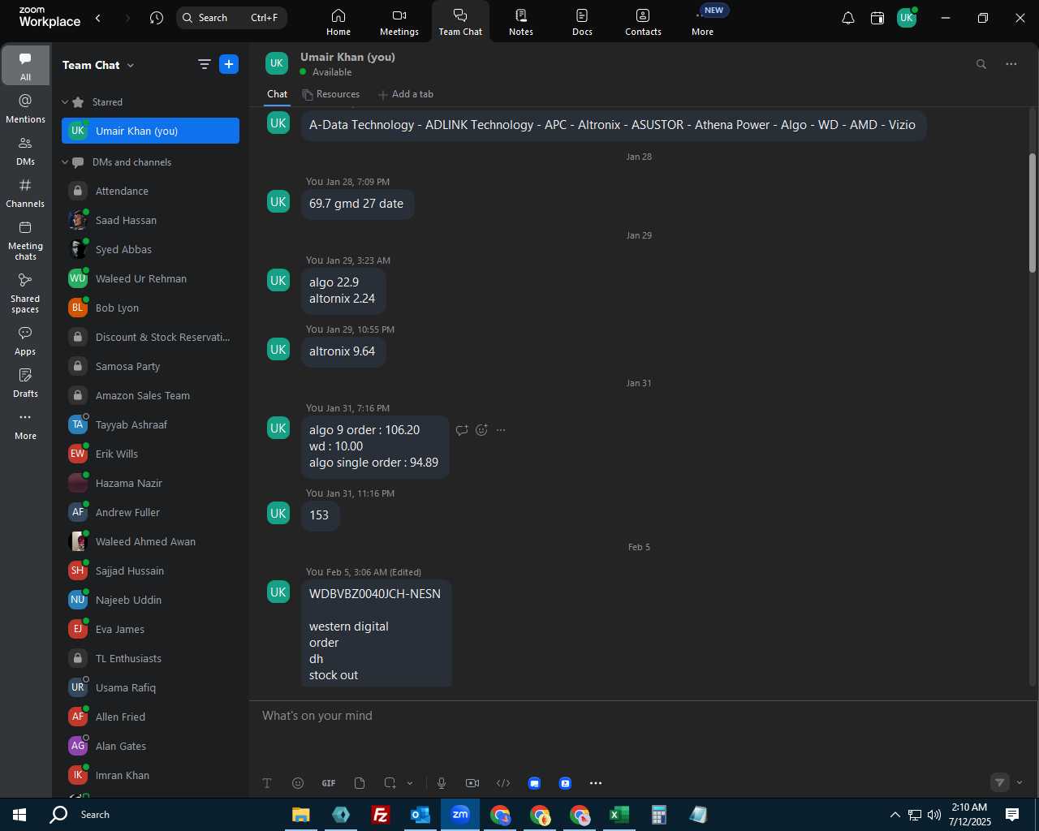Open the UK profile avatar menu
This screenshot has height=831, width=1039.
coord(907,18)
